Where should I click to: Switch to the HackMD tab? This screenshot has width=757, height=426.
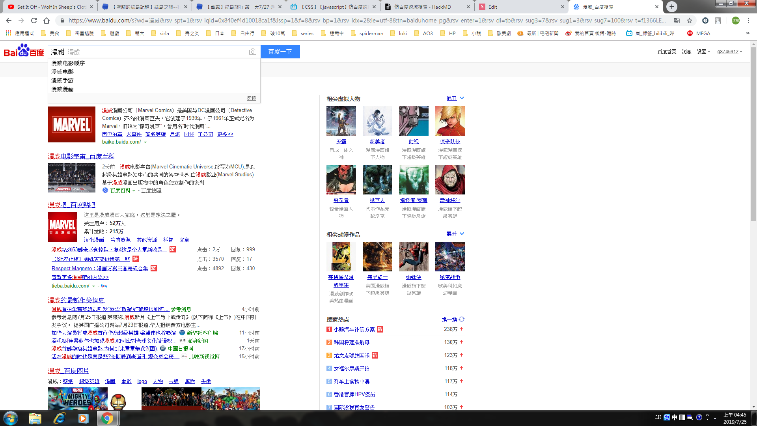427,7
